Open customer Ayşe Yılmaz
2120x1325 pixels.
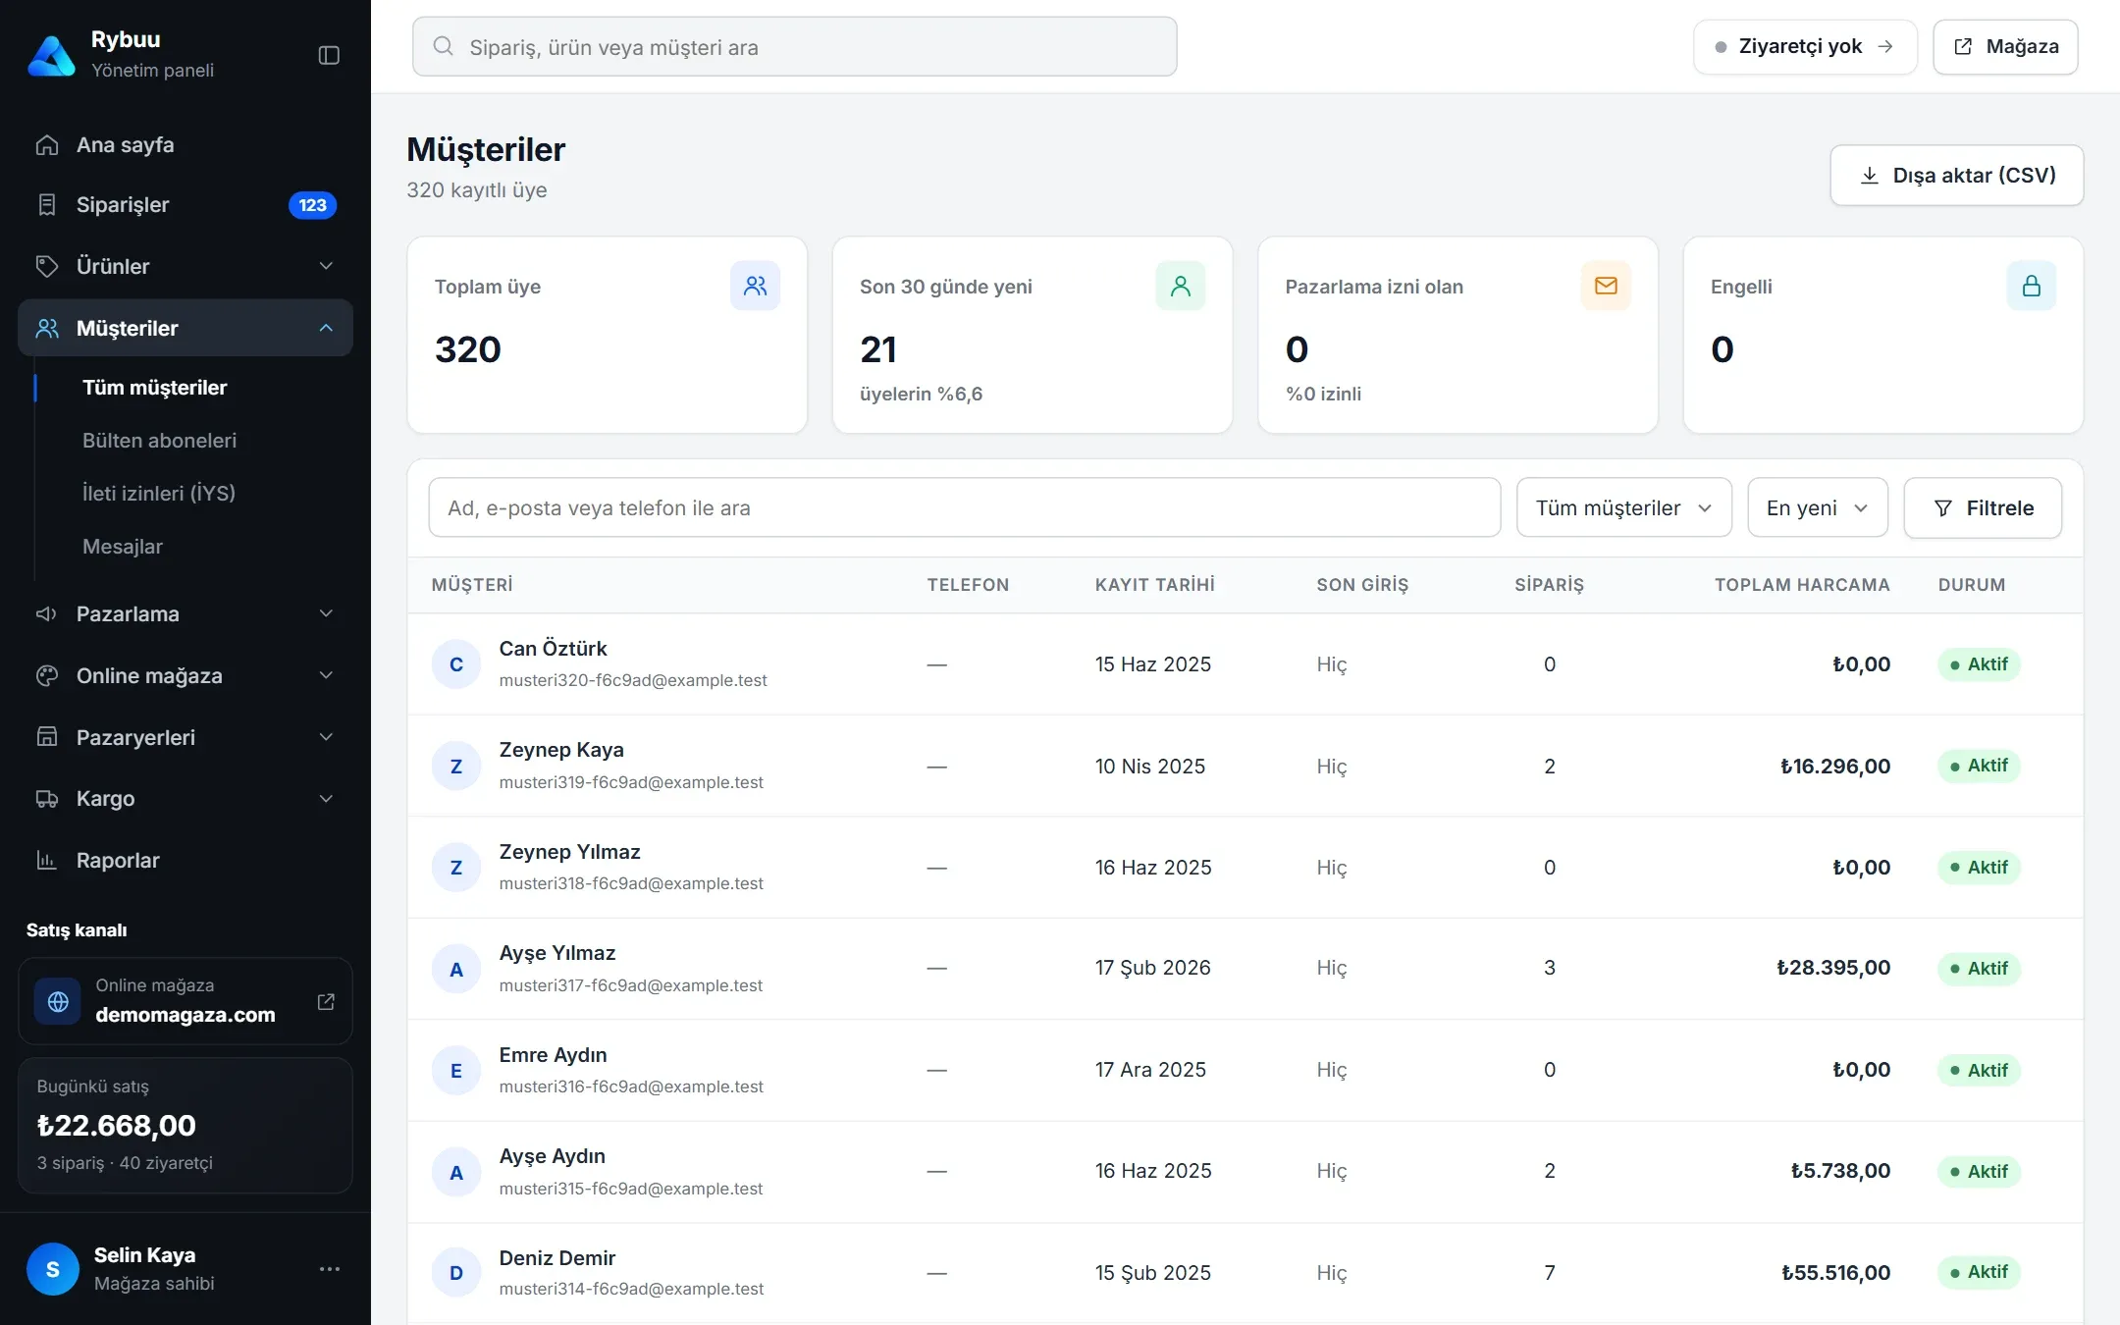pos(557,953)
